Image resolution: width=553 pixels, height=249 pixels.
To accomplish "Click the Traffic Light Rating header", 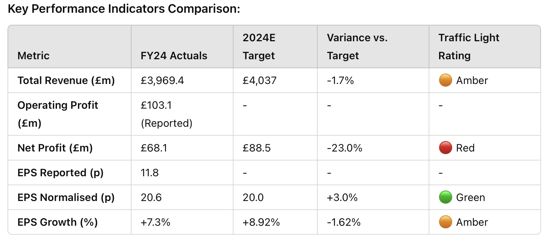I will (x=469, y=46).
